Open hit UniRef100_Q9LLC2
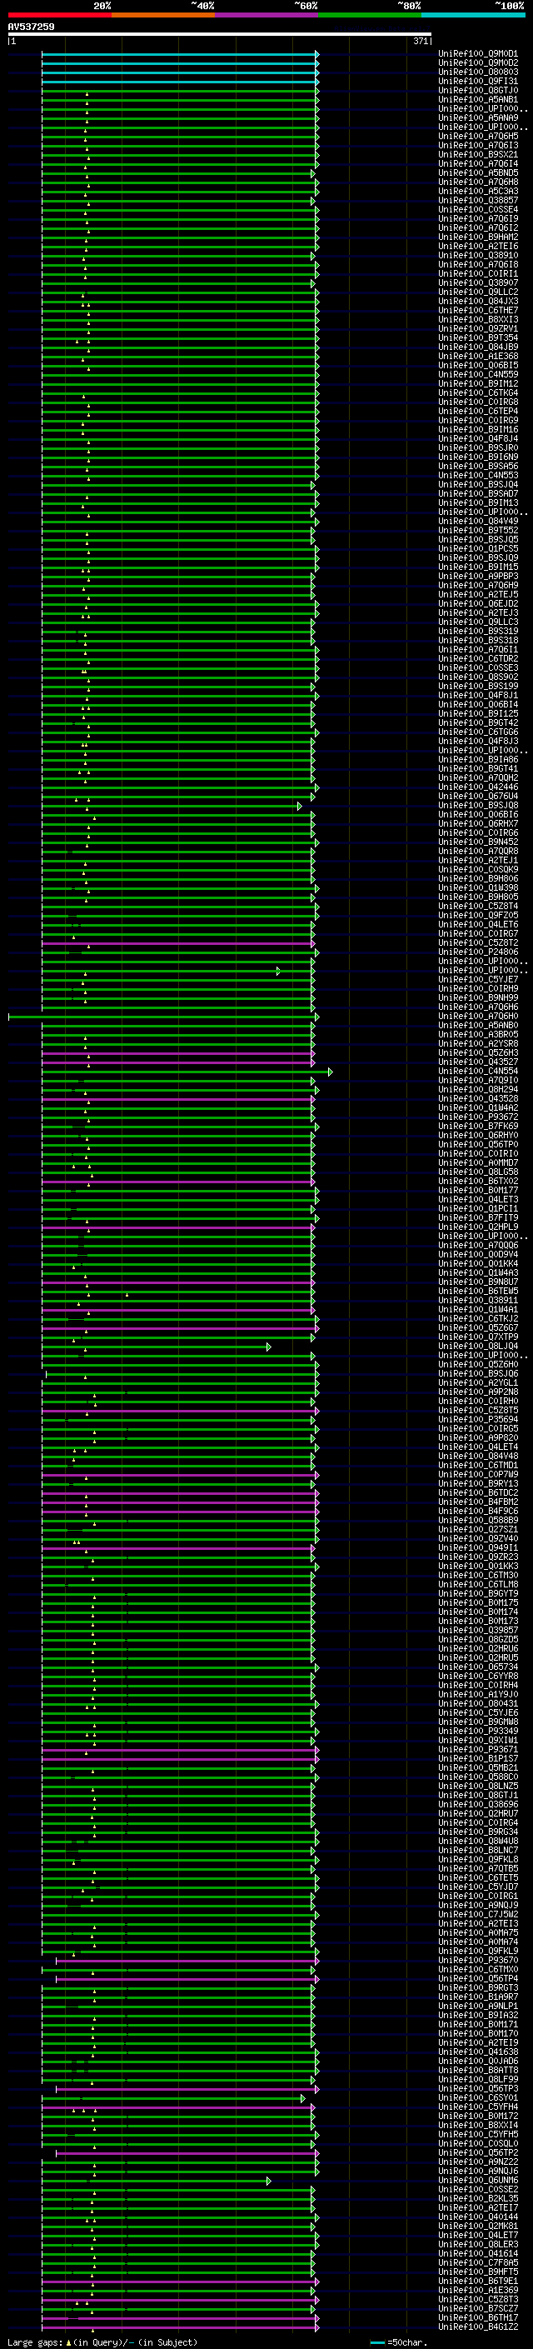This screenshot has height=2349, width=533. tap(478, 292)
